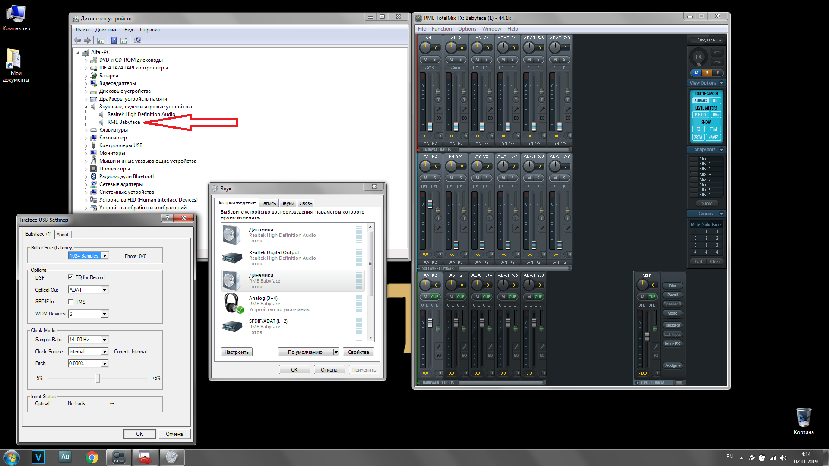Click the redo arrow in TotalMix sidebar
Screen dimensions: 829x466
[717, 62]
